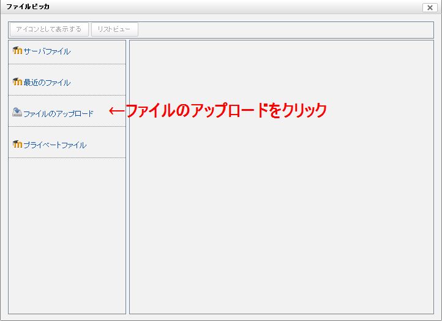The width and height of the screenshot is (442, 321).
Task: Click dotted separator below 最近のファイル
Action: click(67, 96)
